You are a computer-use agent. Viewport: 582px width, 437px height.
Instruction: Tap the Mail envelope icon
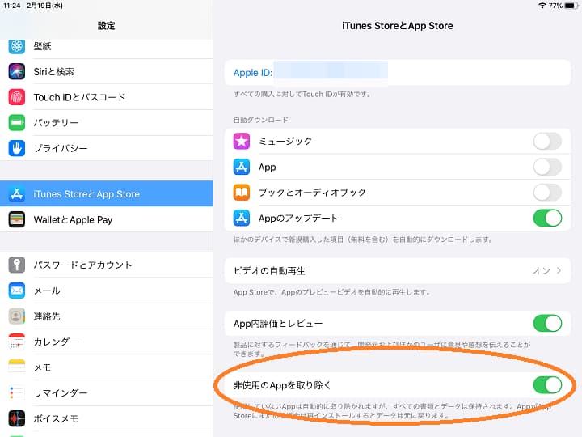17,291
